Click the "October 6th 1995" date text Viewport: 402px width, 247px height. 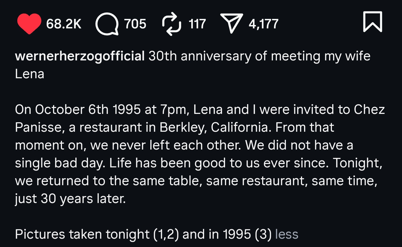[88, 109]
